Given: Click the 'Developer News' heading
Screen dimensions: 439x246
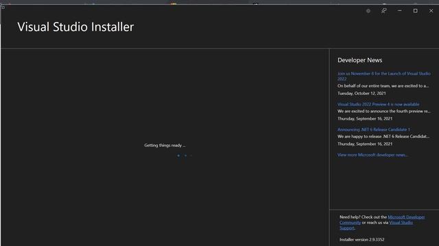Looking at the screenshot, I should coord(359,60).
